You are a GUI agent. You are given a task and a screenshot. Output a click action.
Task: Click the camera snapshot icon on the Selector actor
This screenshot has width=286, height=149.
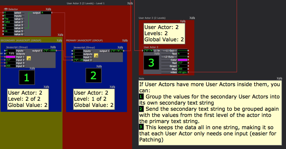point(49,9)
